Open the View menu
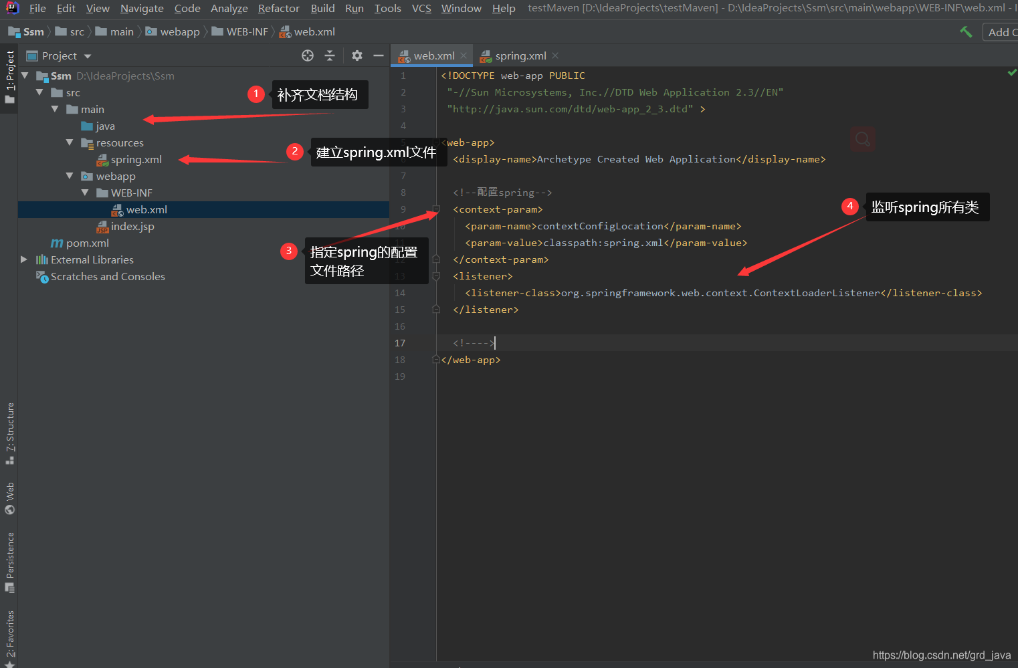The height and width of the screenshot is (668, 1018). [x=98, y=8]
